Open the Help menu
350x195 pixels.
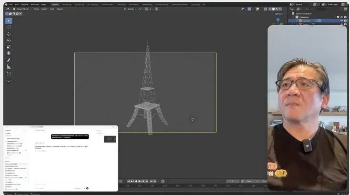pos(43,4)
